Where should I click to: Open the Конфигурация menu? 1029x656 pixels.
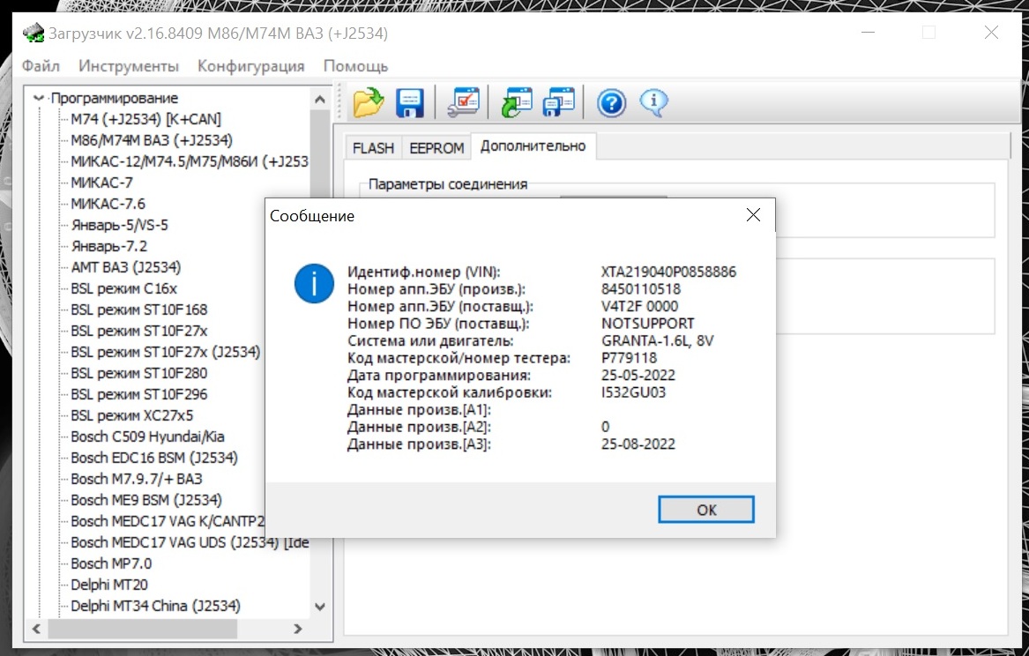(251, 66)
